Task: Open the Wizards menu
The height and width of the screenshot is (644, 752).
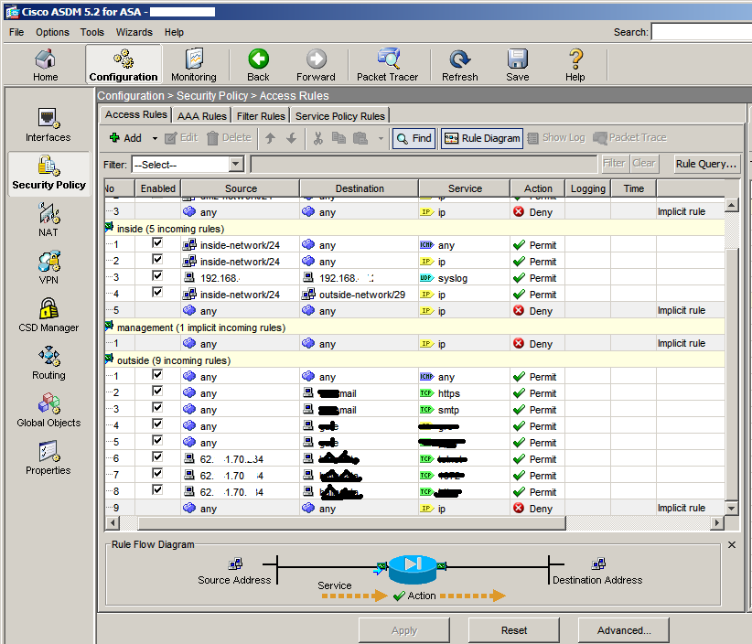Action: [x=134, y=32]
